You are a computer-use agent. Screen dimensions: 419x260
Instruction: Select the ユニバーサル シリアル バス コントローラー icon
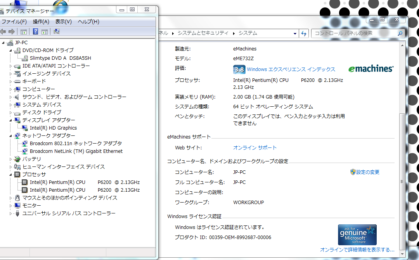click(17, 213)
